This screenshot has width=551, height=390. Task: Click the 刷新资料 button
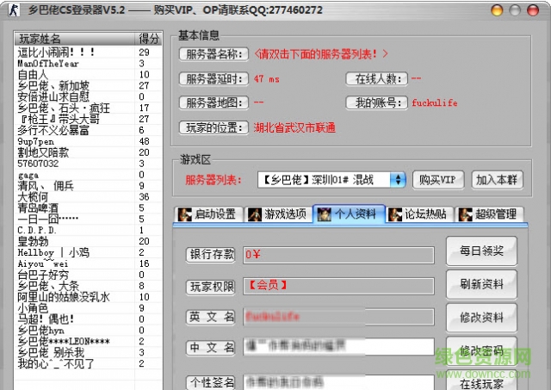coord(481,284)
